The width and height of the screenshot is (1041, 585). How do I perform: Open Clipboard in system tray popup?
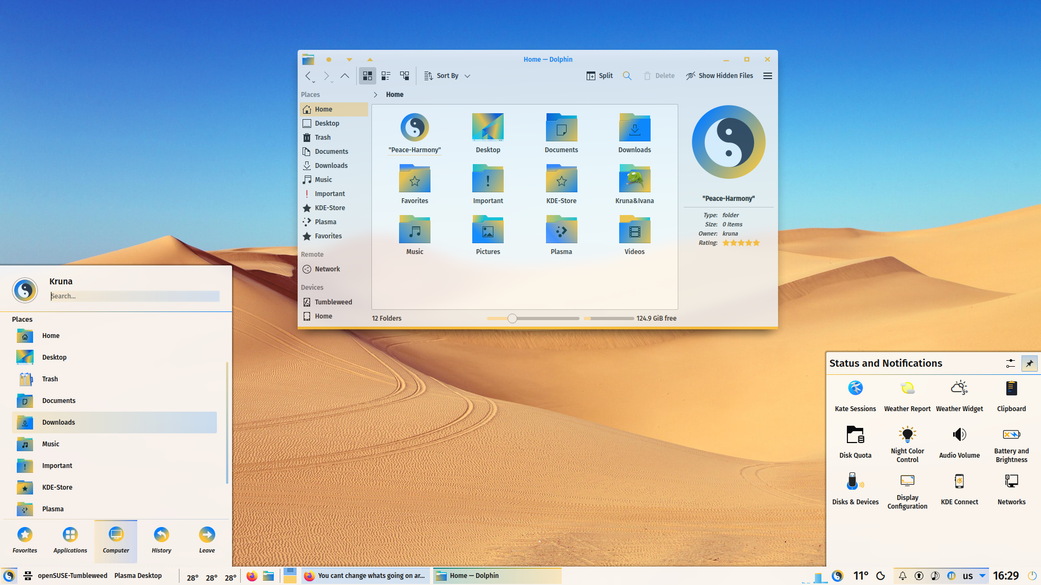(1012, 396)
